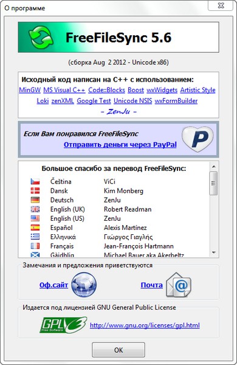Image resolution: width=237 pixels, height=365 pixels.
Task: Open the Code::Blocks link
Action: click(x=106, y=90)
